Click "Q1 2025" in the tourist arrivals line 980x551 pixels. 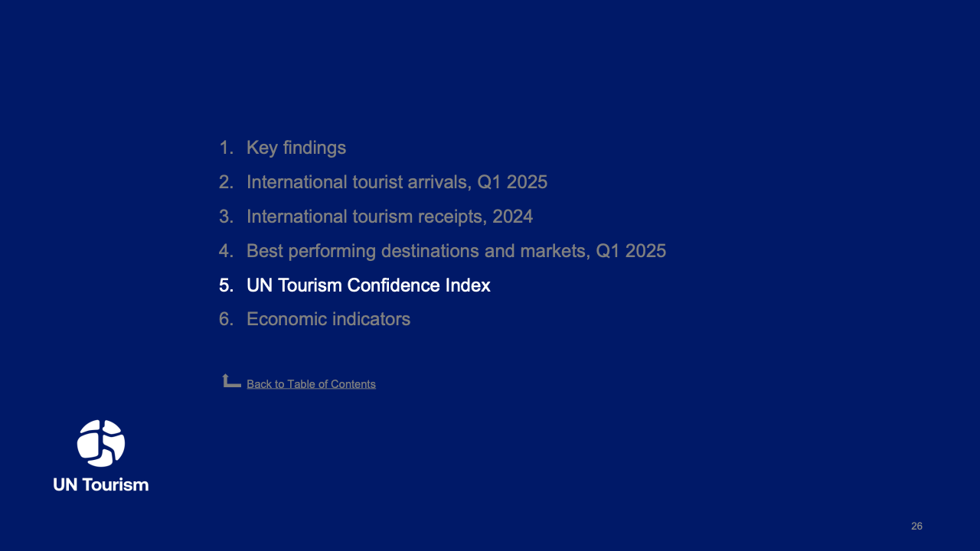click(x=512, y=182)
